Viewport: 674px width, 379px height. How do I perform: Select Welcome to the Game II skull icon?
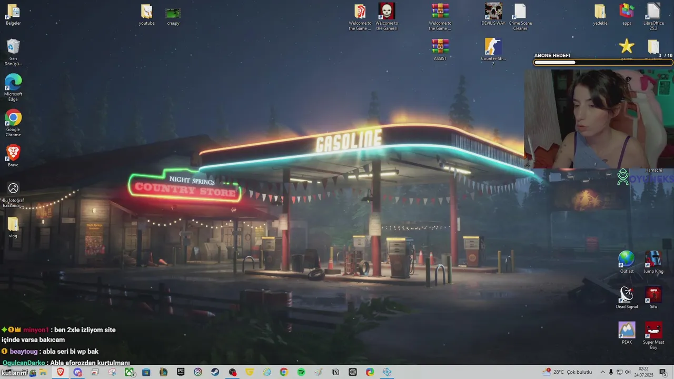(387, 17)
